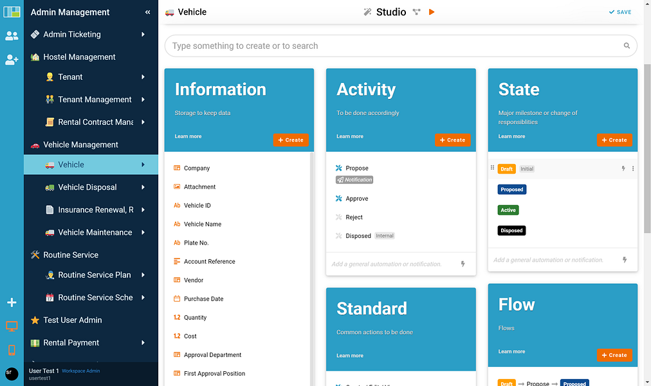Select the Vehicle item in sidebar
Image resolution: width=651 pixels, height=386 pixels.
(91, 164)
